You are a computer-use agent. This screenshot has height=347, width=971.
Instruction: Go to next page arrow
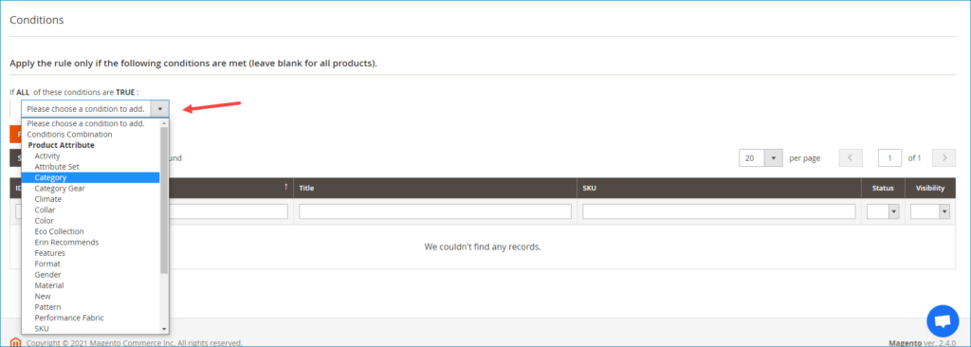pyautogui.click(x=944, y=158)
